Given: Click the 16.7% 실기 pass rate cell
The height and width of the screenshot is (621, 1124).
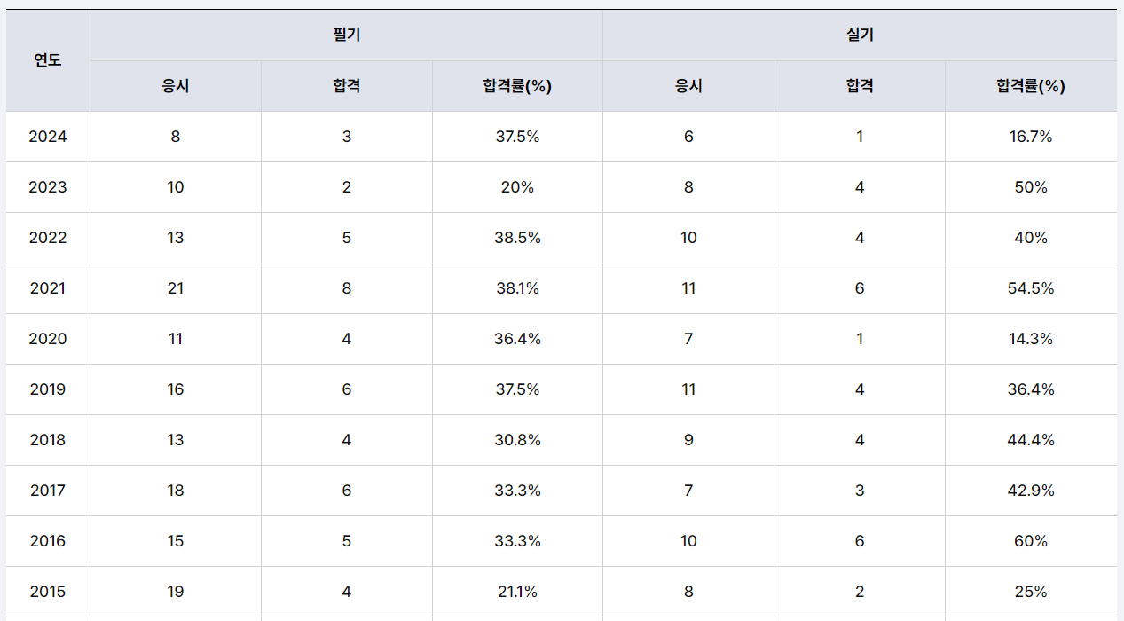Looking at the screenshot, I should [x=1031, y=137].
